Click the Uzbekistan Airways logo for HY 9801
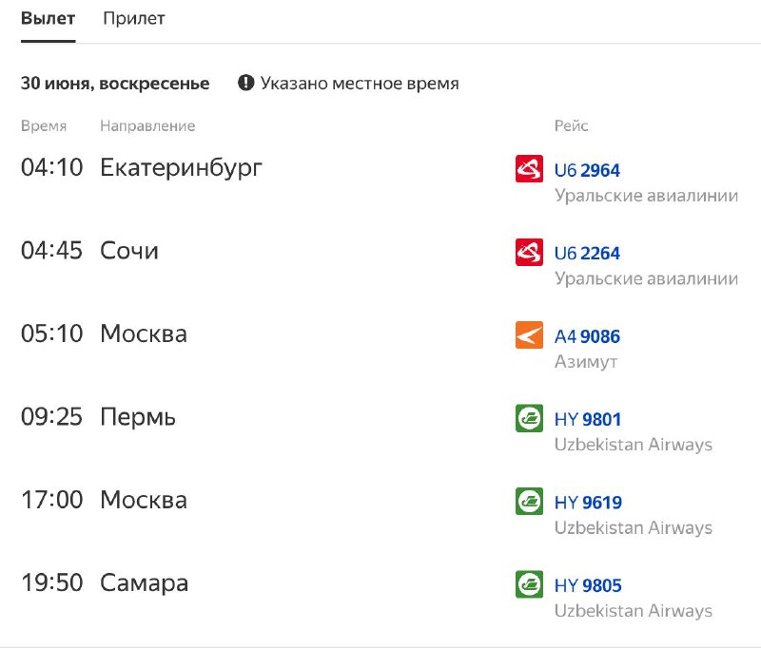The width and height of the screenshot is (761, 648). (529, 418)
